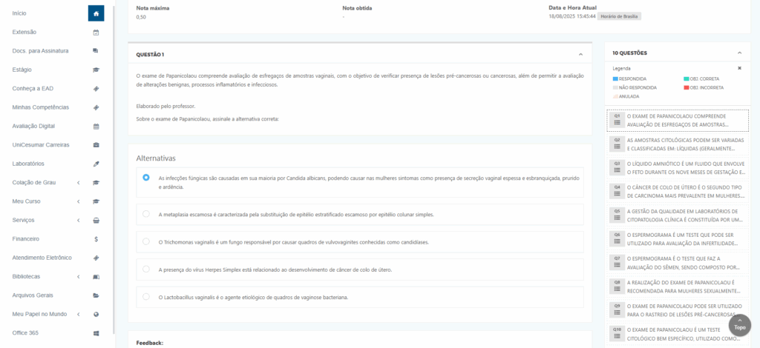
Task: Click the Topo scroll-to-top button
Action: tap(739, 325)
